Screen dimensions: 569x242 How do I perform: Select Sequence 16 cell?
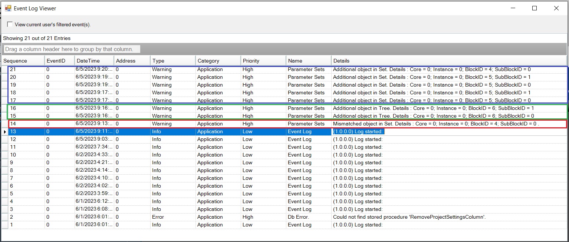26,108
